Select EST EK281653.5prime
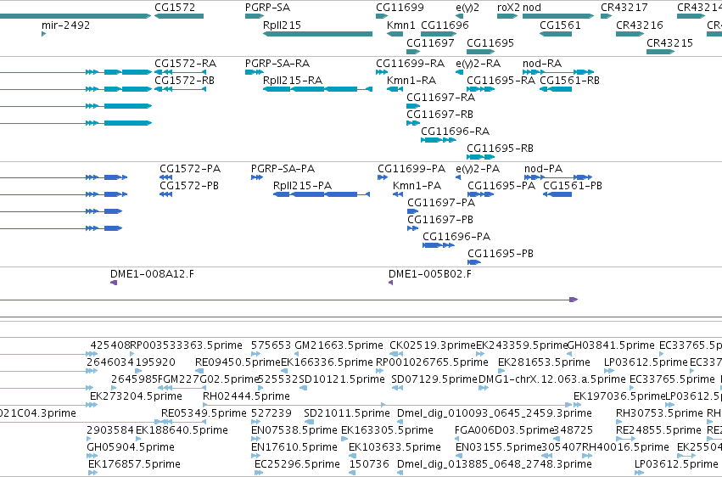722x477 pixels. point(501,371)
